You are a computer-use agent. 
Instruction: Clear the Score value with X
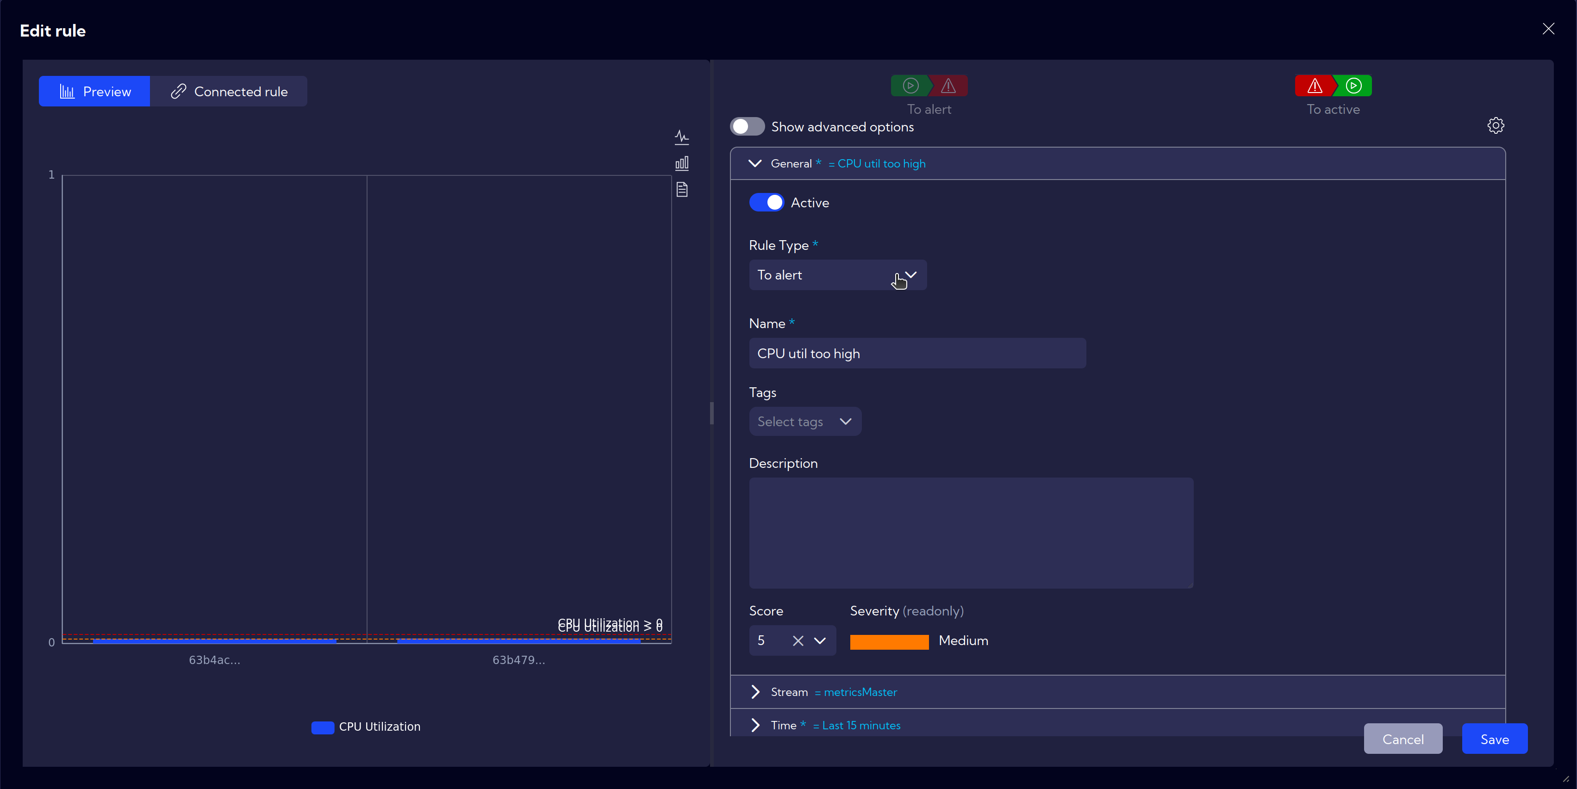(x=798, y=640)
